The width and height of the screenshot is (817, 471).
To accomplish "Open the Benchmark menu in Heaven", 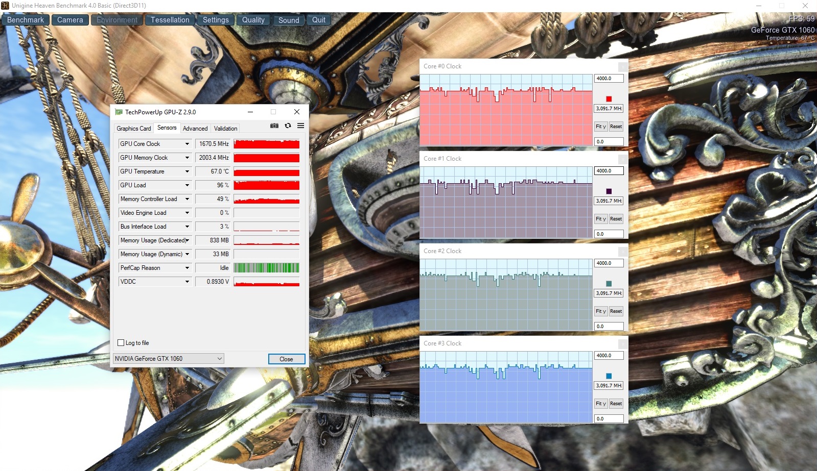I will click(x=26, y=20).
